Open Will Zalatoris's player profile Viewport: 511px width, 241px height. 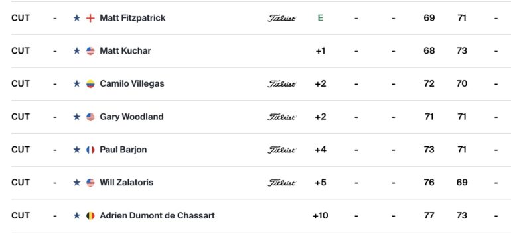(x=127, y=183)
